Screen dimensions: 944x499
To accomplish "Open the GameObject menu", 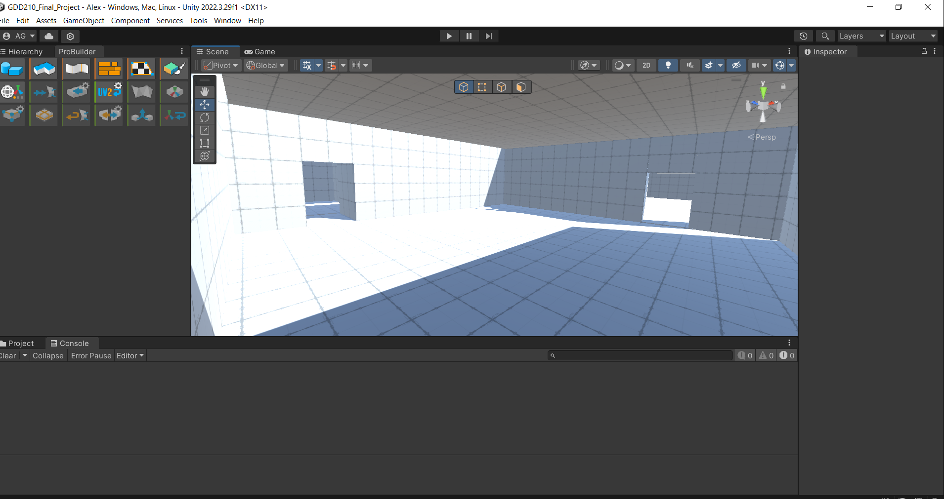I will tap(84, 21).
